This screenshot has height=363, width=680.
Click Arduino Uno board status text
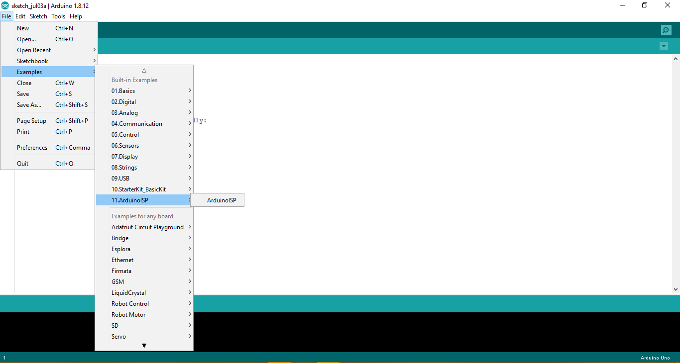(655, 358)
